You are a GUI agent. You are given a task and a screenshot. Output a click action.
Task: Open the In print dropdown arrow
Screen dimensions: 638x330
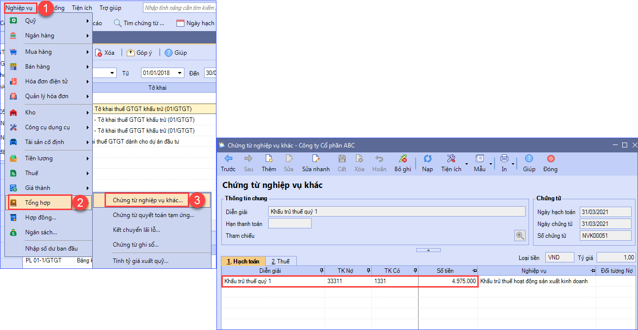coord(513,164)
